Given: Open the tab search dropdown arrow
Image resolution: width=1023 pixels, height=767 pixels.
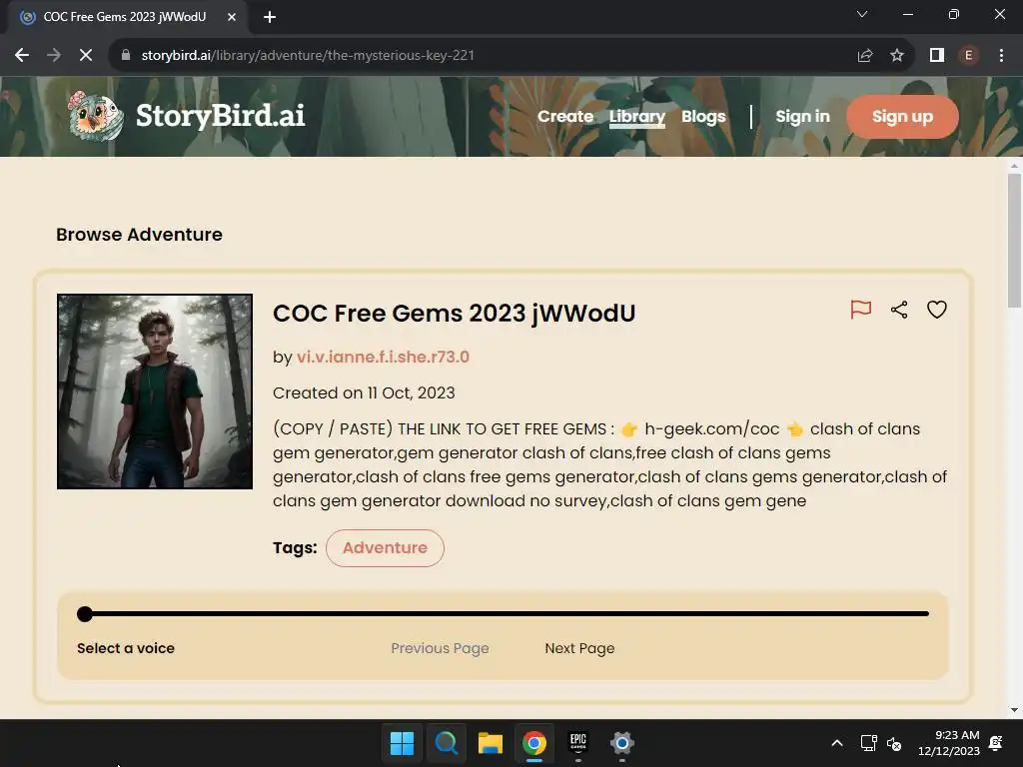Looking at the screenshot, I should coord(862,14).
